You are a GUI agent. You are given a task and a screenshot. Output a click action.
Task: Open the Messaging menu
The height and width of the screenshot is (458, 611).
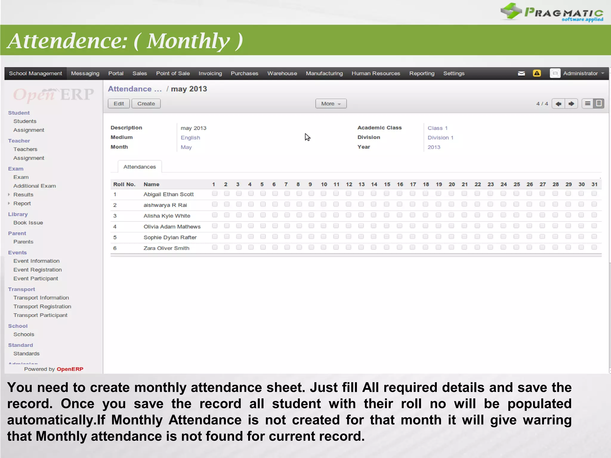[x=85, y=73]
